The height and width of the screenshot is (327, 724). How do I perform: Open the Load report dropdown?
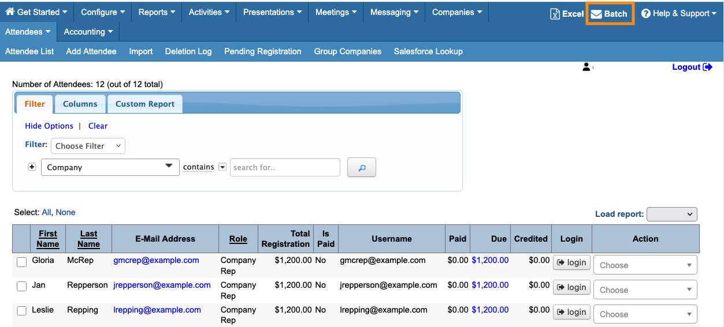tap(672, 214)
